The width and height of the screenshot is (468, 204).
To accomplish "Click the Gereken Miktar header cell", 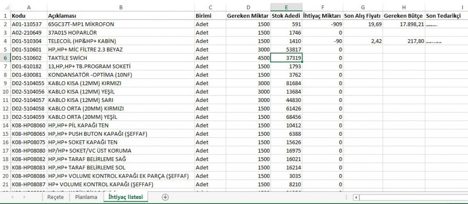I will pos(247,15).
